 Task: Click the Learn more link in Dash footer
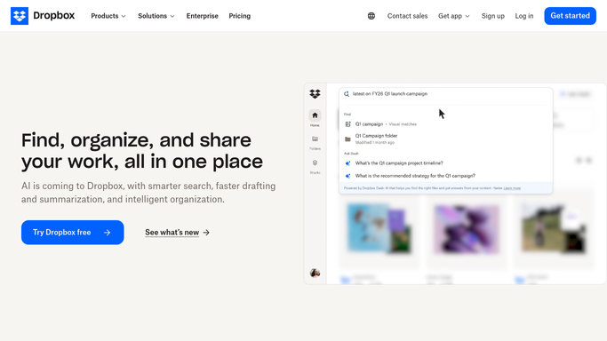512,188
